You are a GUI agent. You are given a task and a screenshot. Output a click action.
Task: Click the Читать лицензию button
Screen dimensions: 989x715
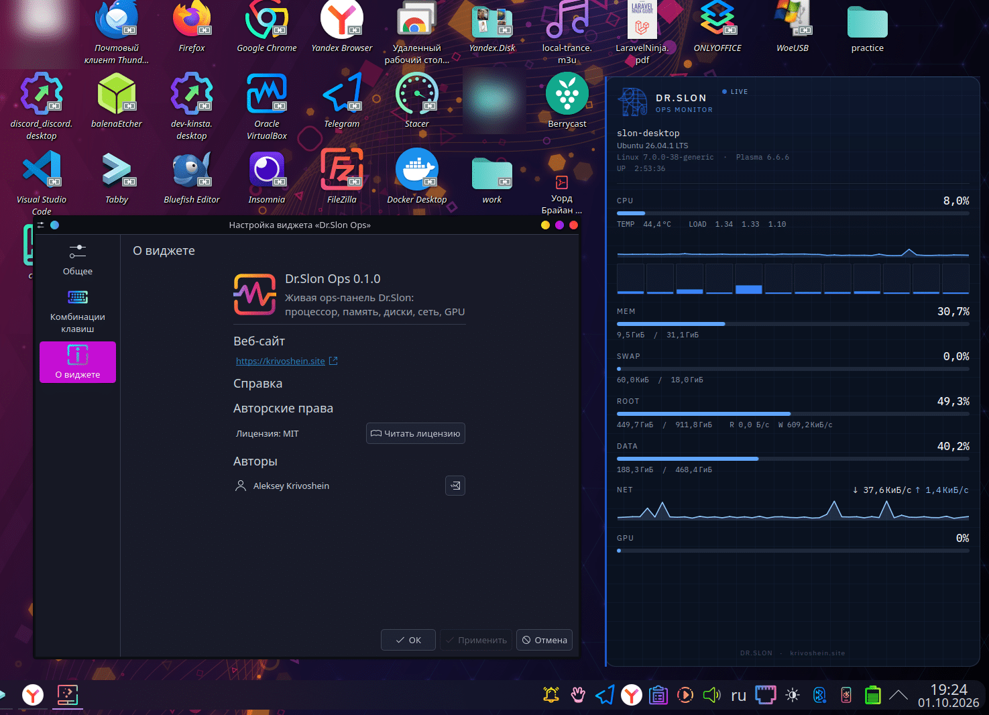[416, 433]
